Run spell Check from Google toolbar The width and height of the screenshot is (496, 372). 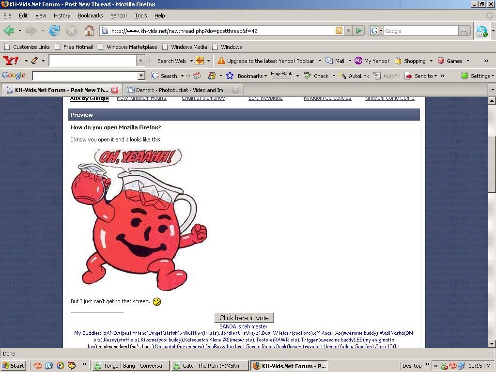coord(316,76)
